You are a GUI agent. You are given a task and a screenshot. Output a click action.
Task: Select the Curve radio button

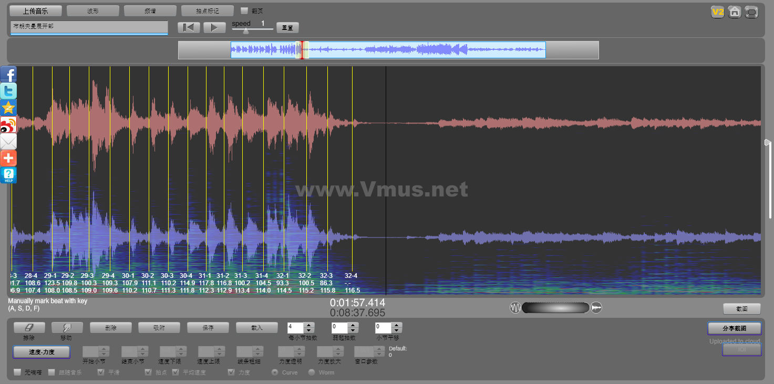pos(275,372)
